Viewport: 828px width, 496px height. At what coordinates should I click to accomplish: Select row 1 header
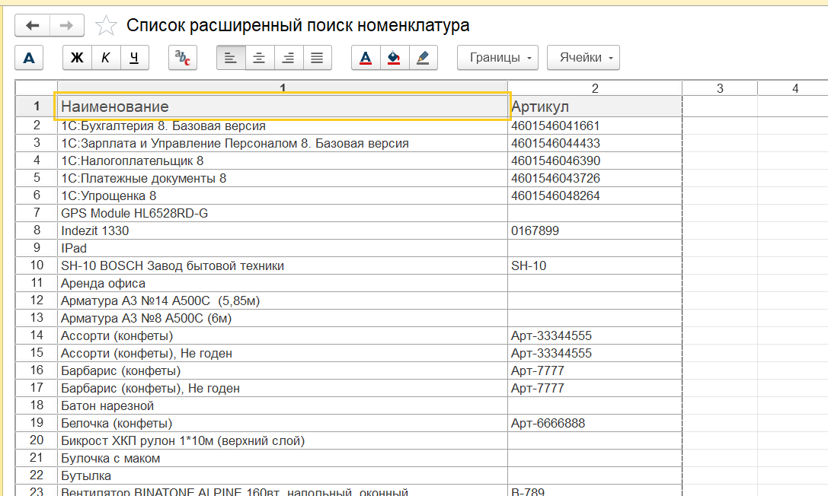click(37, 106)
